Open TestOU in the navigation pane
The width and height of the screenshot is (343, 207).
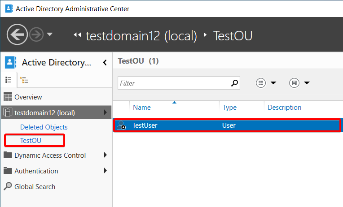coord(31,140)
